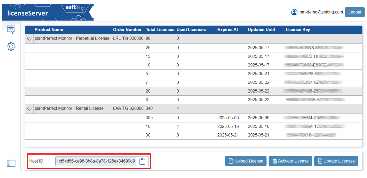The height and width of the screenshot is (178, 367).
Task: Click the pm-demo@softing.com account name
Action: 321,12
